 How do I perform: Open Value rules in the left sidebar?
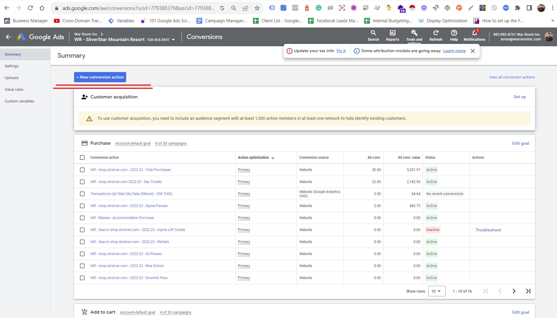pos(14,90)
